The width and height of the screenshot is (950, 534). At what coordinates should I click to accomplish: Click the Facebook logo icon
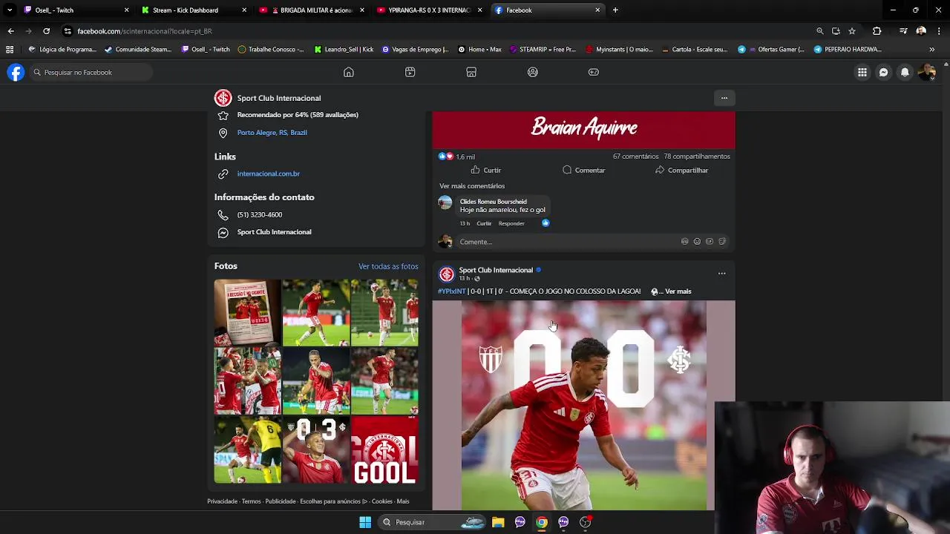point(16,72)
